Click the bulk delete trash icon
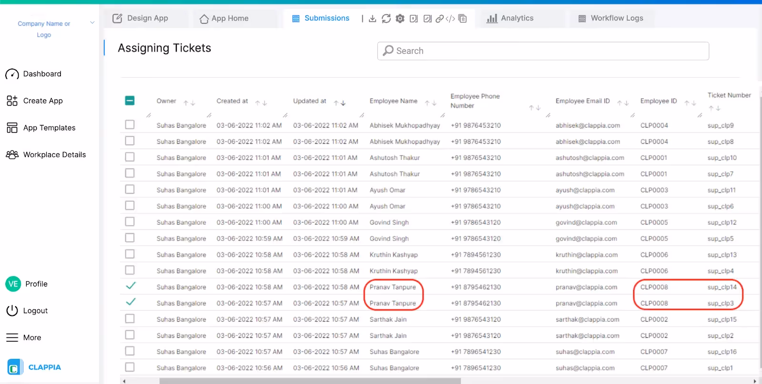The image size is (762, 384). (x=462, y=19)
